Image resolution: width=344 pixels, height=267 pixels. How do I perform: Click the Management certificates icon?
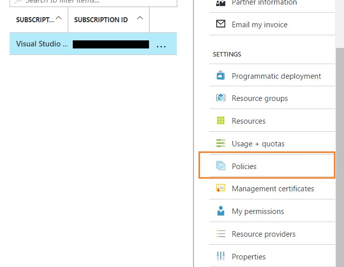point(220,188)
